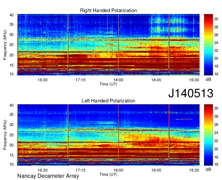The width and height of the screenshot is (222, 180).
Task: Click 18:00 time tick of Left Handed plot
Action: tap(119, 170)
